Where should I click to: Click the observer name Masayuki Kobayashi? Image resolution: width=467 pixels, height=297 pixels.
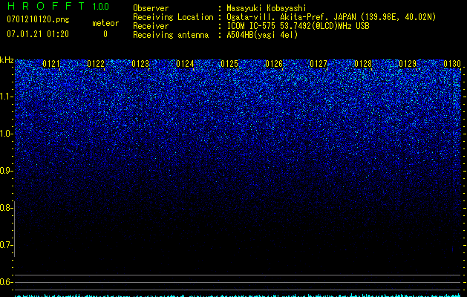point(267,8)
